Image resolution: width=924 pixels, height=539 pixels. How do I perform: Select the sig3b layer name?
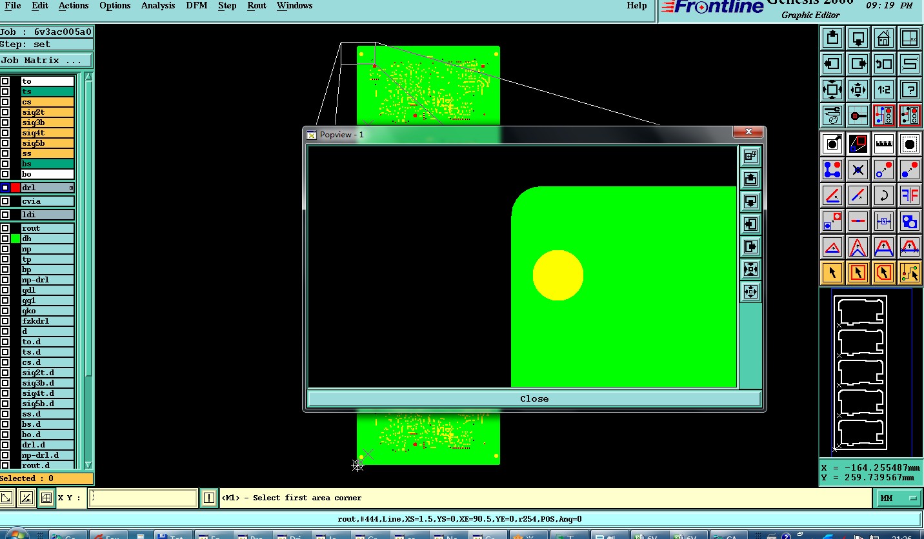point(48,122)
